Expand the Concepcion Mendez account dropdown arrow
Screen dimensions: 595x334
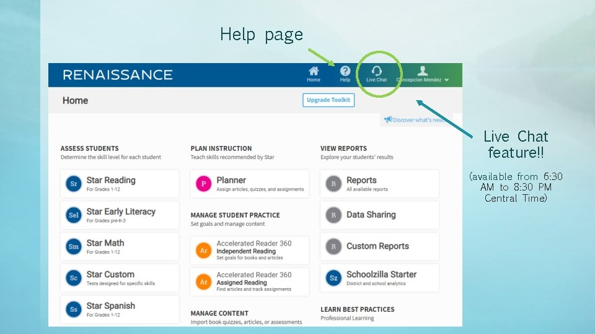click(447, 80)
